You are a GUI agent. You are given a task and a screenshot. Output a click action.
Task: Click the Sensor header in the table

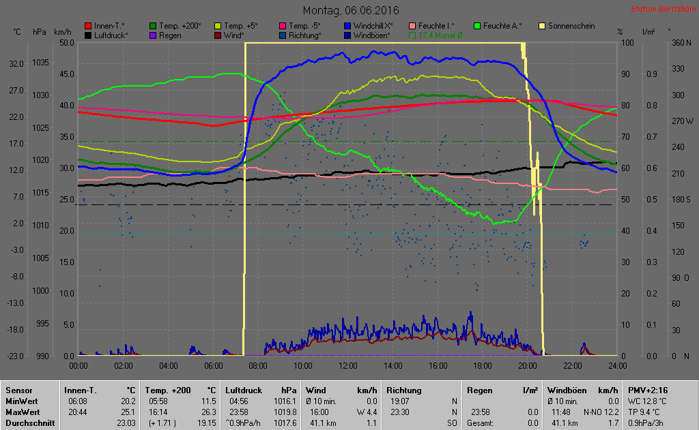pos(18,390)
